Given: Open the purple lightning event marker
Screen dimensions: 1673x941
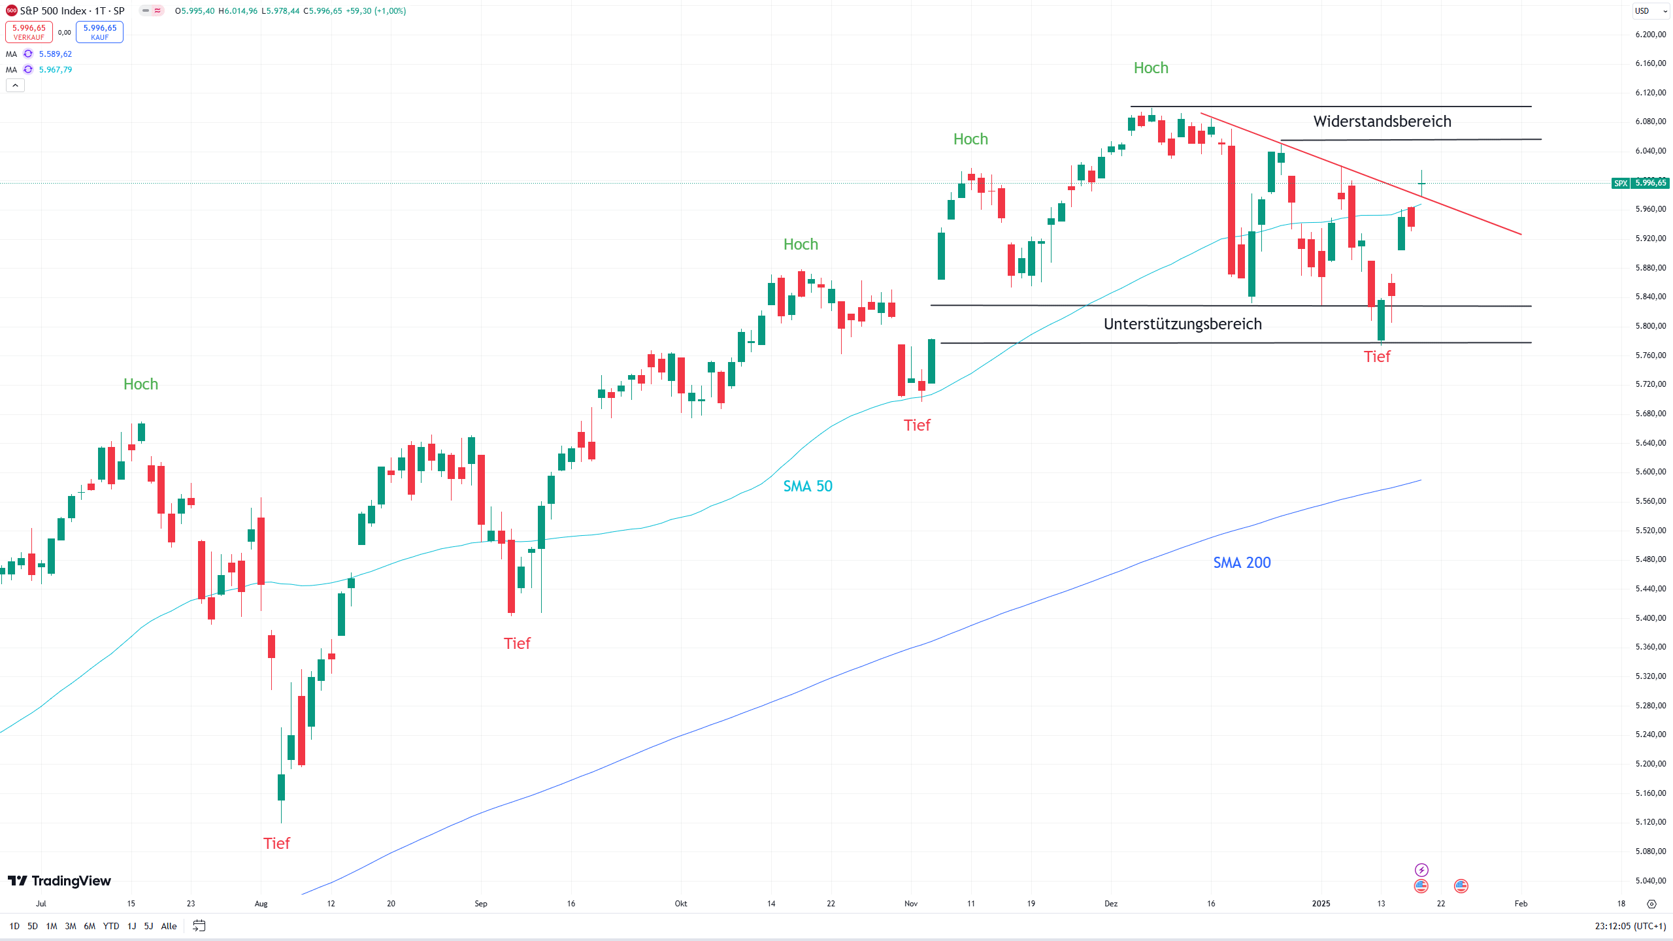Looking at the screenshot, I should pos(1421,870).
